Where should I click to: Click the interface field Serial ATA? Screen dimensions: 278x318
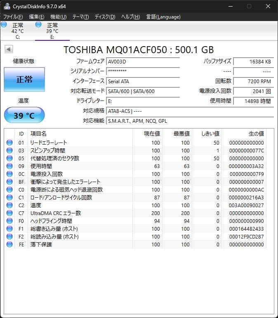pyautogui.click(x=143, y=81)
